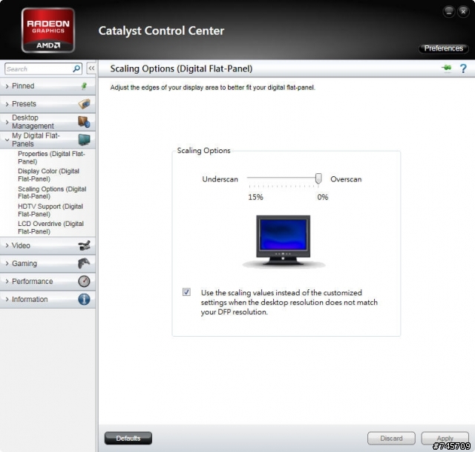Select Scaling Options (Digital Flat-Panel) item
475x452 pixels.
click(52, 193)
